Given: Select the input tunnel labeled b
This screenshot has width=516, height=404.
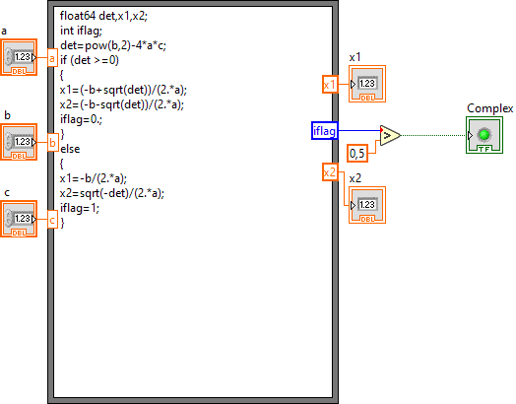Looking at the screenshot, I should [x=52, y=143].
